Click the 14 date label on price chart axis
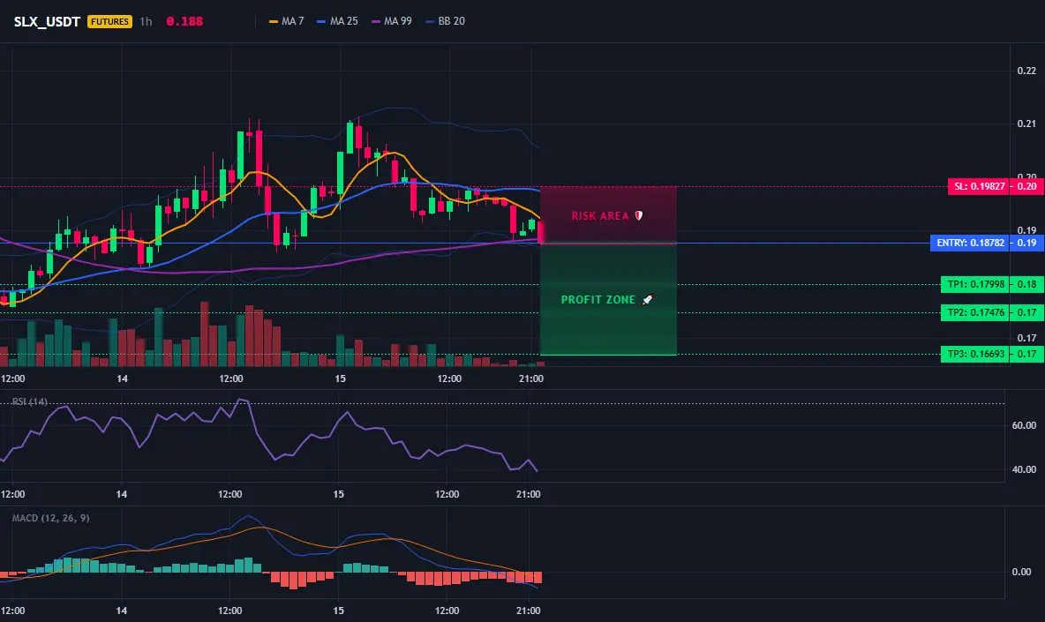Image resolution: width=1045 pixels, height=622 pixels. [122, 378]
